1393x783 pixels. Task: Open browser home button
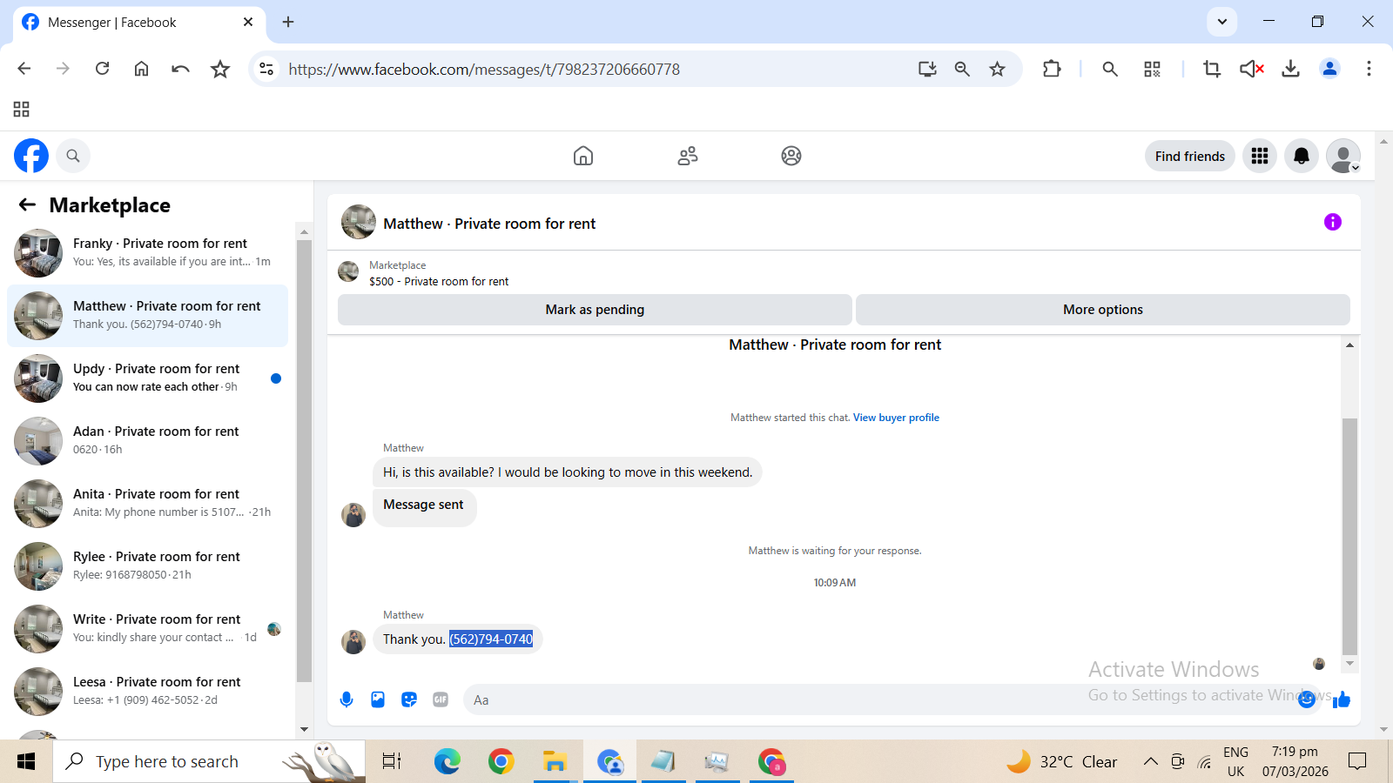coord(141,69)
